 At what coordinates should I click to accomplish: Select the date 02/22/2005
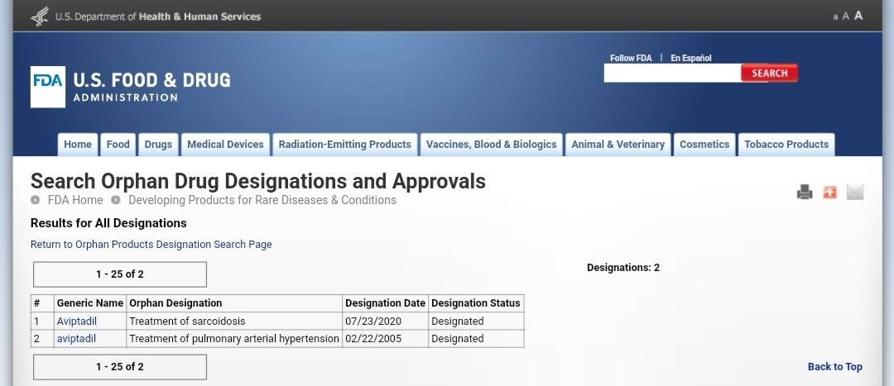pos(373,339)
